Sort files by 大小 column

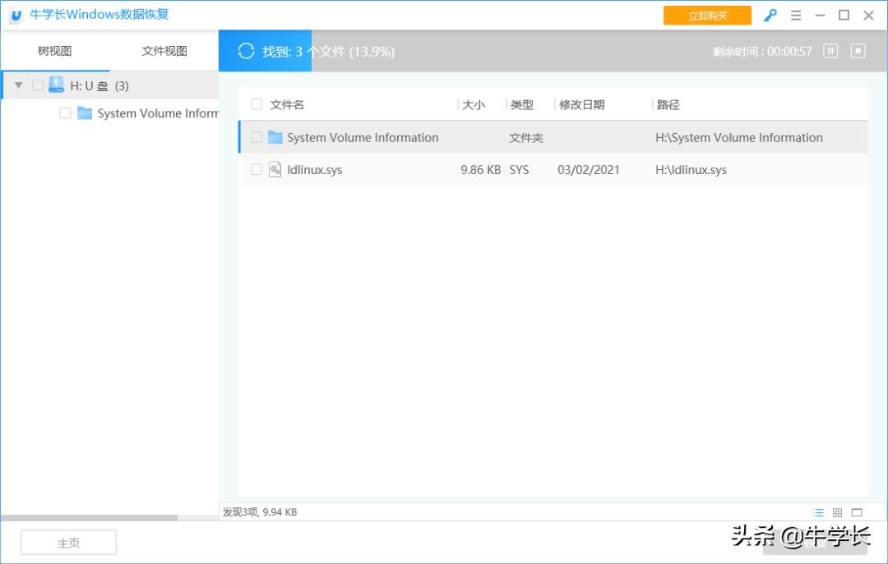click(x=474, y=105)
